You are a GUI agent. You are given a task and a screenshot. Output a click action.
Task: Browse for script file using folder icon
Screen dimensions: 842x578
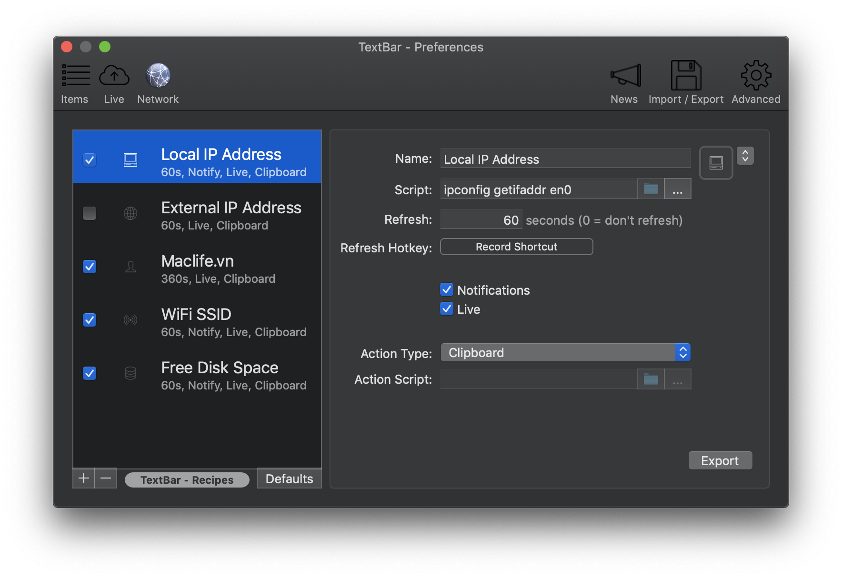coord(651,189)
